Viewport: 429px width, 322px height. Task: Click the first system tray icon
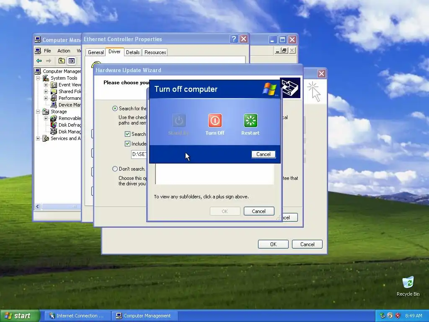382,316
